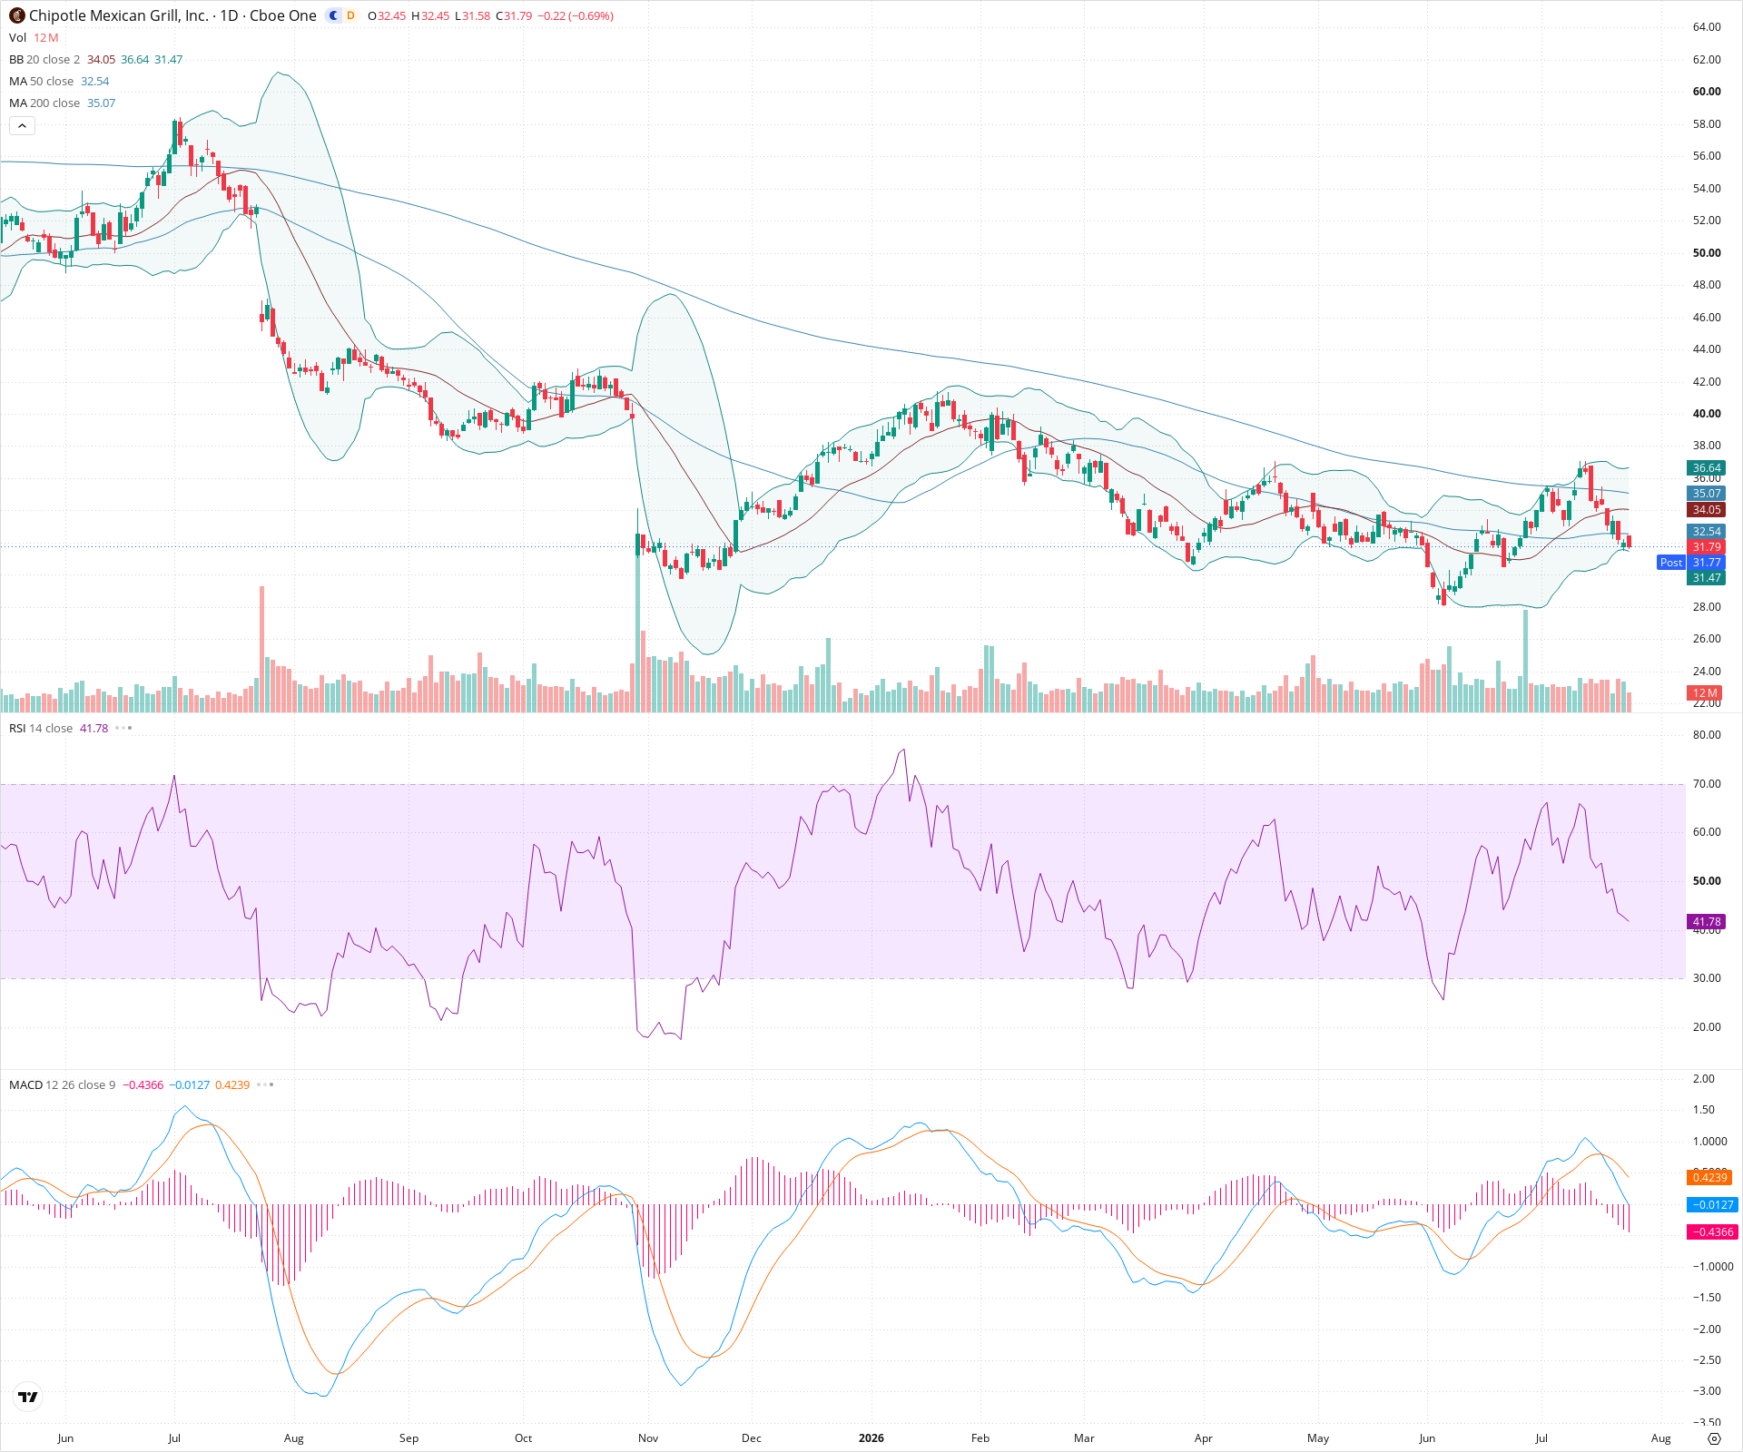This screenshot has width=1743, height=1452.
Task: Select the MACD 12 26 close 9 legend
Action: click(62, 1084)
